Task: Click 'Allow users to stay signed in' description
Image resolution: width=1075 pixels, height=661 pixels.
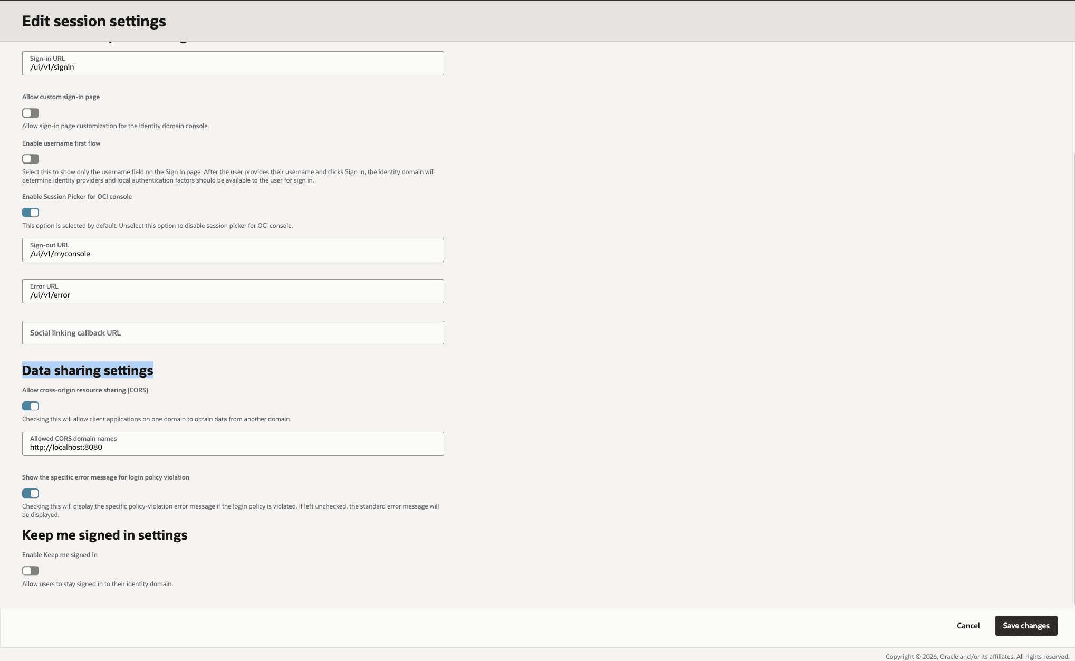Action: coord(98,584)
